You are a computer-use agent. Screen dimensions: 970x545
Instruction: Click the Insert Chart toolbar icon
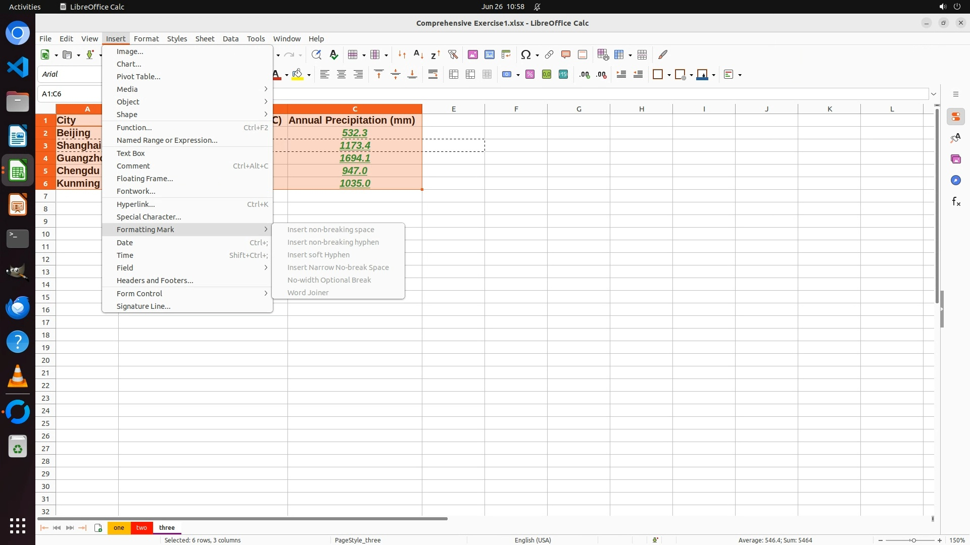click(x=489, y=54)
